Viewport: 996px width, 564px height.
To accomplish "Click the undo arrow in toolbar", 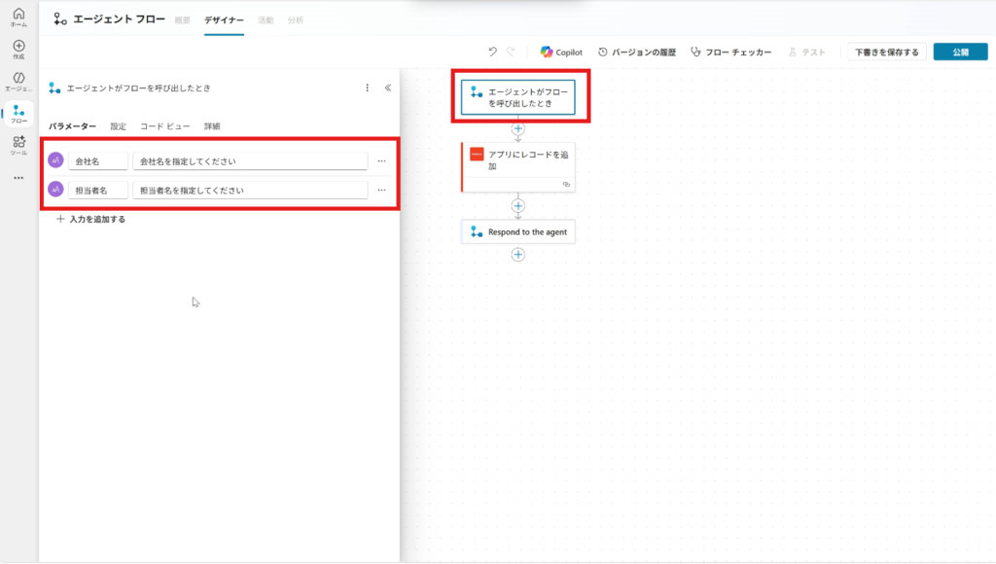I will pyautogui.click(x=493, y=52).
